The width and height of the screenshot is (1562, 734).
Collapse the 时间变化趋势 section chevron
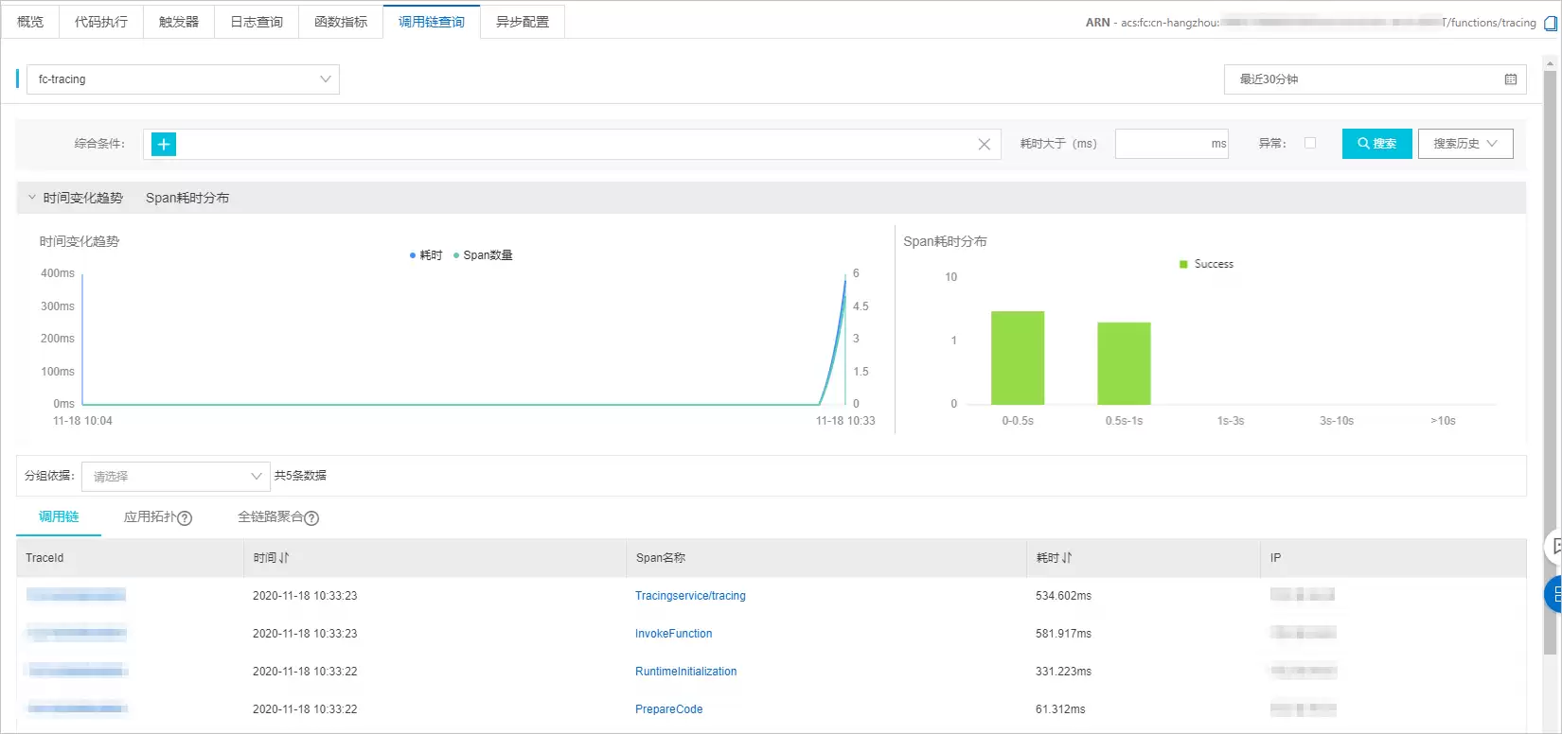[31, 198]
